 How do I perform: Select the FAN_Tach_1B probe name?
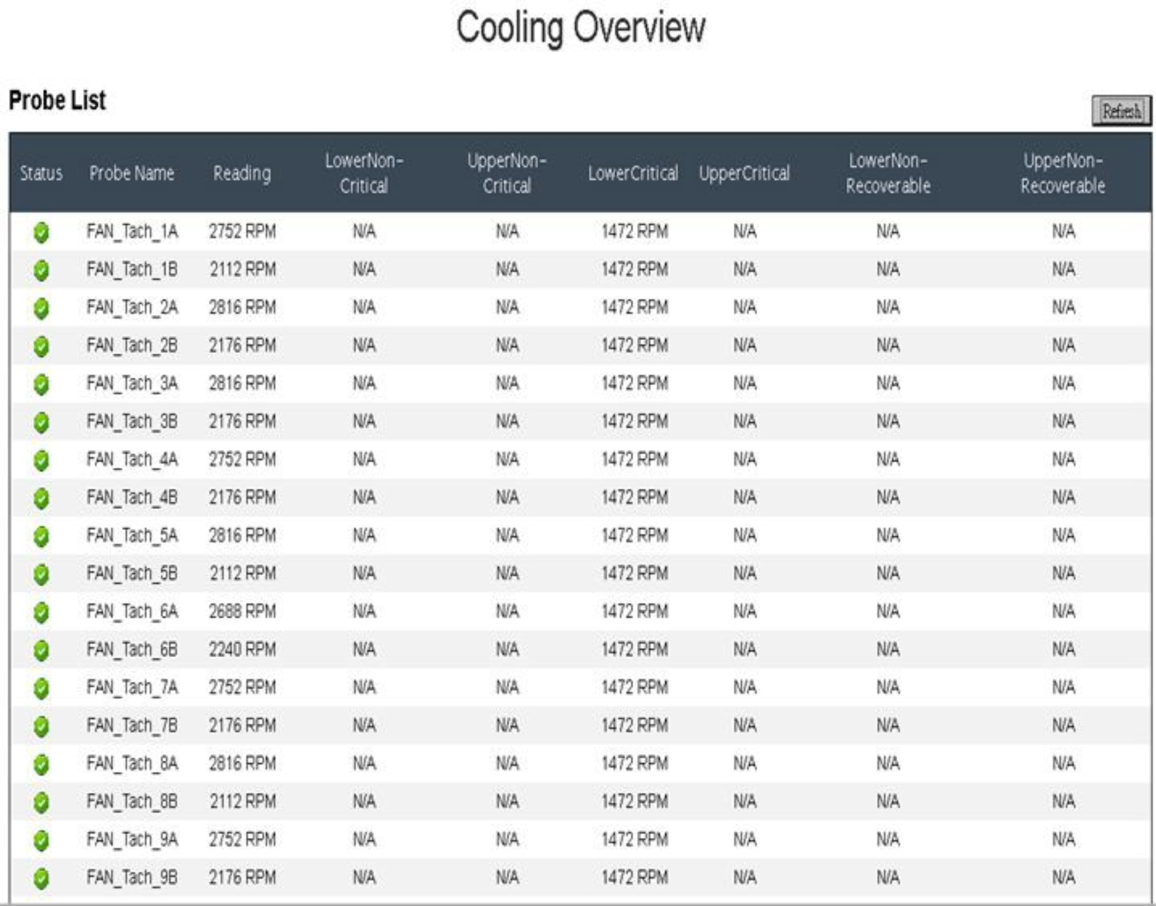click(x=132, y=269)
